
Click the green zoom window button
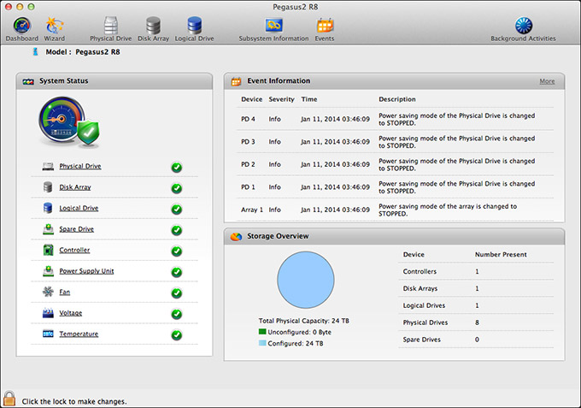(31, 7)
